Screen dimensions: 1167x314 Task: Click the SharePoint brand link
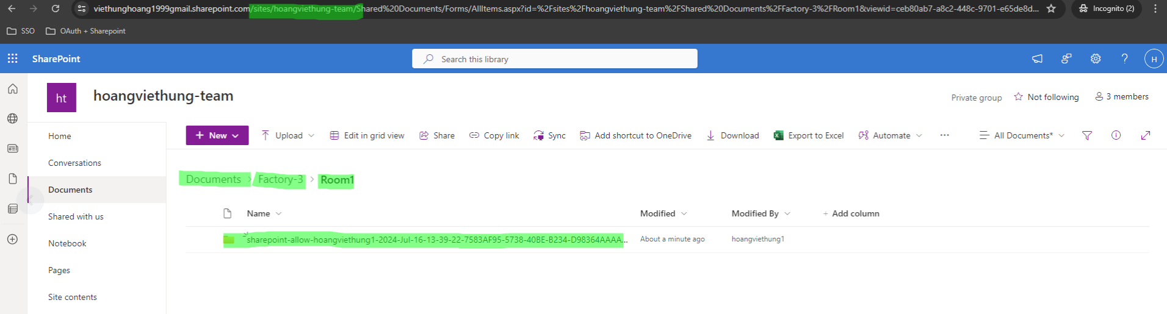56,59
